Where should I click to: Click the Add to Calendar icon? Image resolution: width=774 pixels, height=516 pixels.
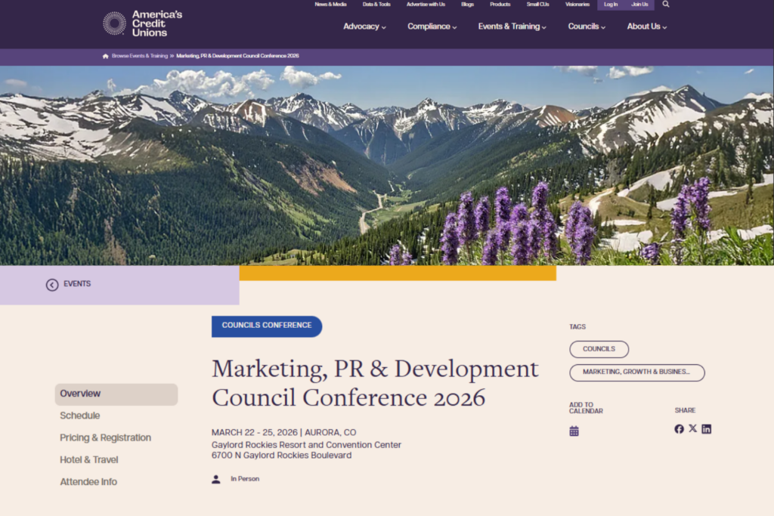pos(574,429)
